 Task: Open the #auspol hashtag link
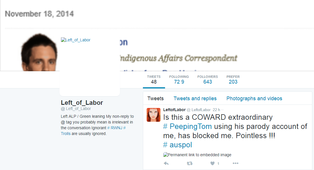[x=178, y=145]
